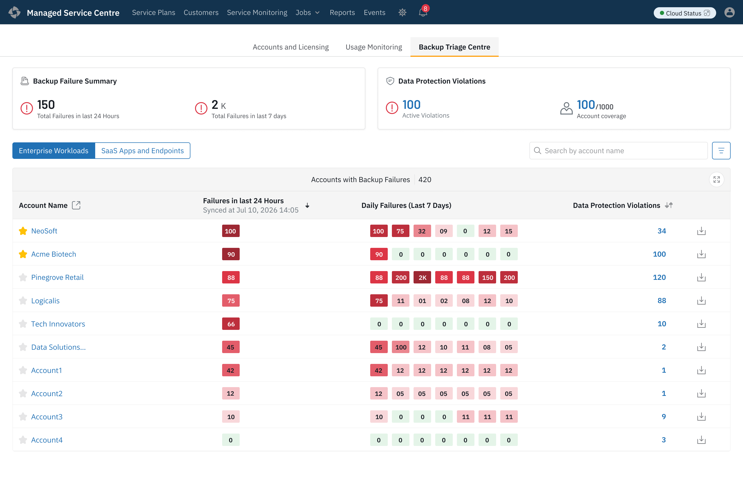Screen dimensions: 743x489
Task: Open Reports menu item
Action: pyautogui.click(x=342, y=12)
